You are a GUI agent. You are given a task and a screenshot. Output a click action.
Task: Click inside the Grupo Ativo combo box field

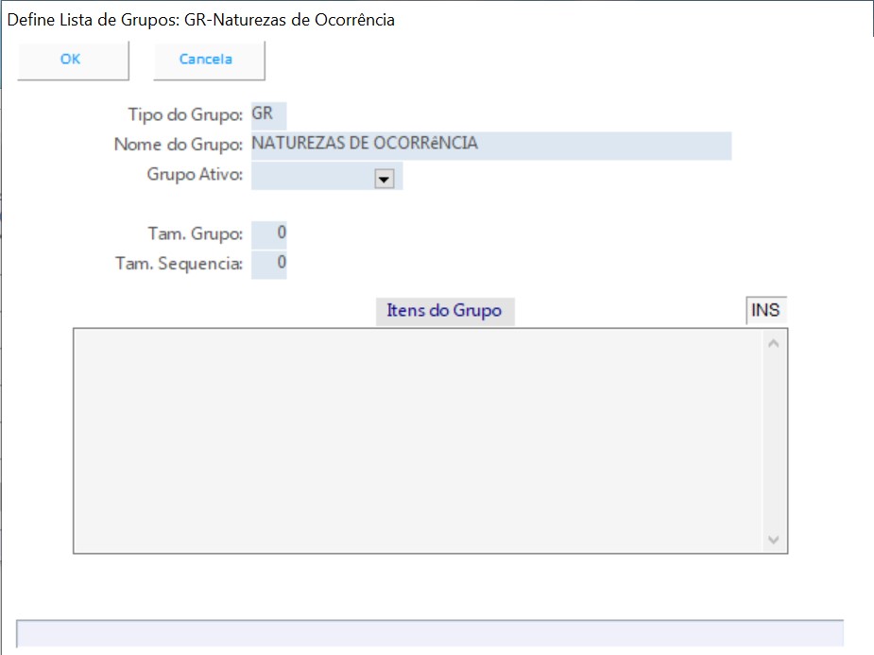312,177
